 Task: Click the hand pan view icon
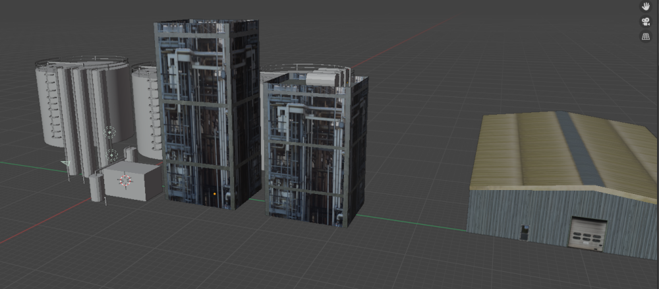click(646, 7)
